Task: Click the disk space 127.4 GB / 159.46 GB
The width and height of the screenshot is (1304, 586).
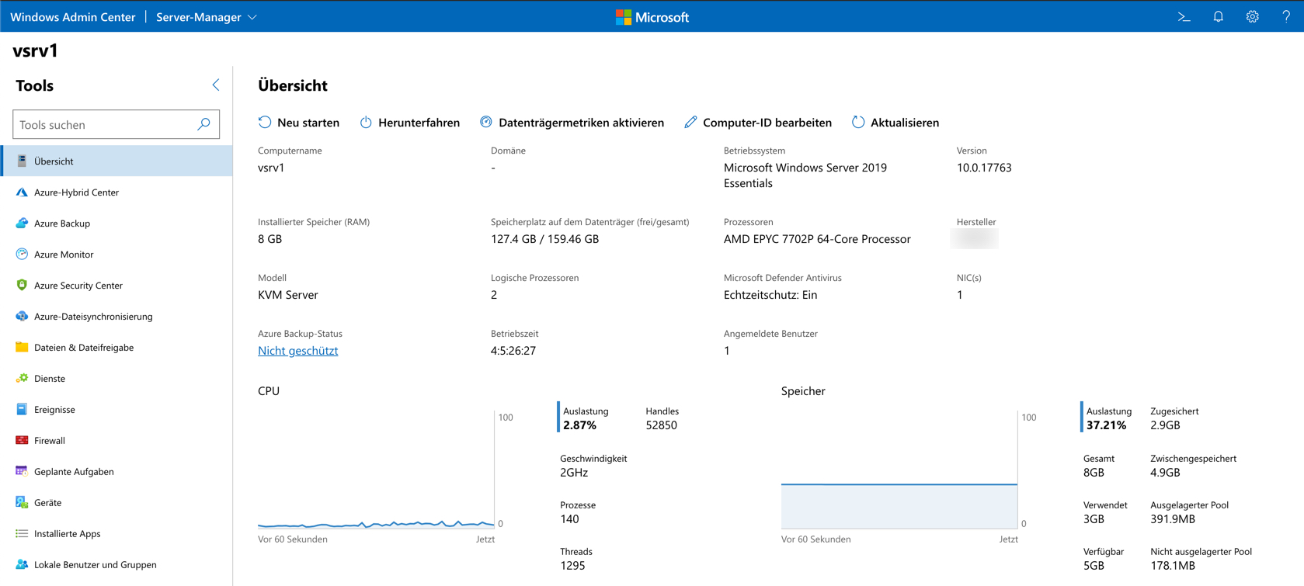Action: [x=545, y=239]
